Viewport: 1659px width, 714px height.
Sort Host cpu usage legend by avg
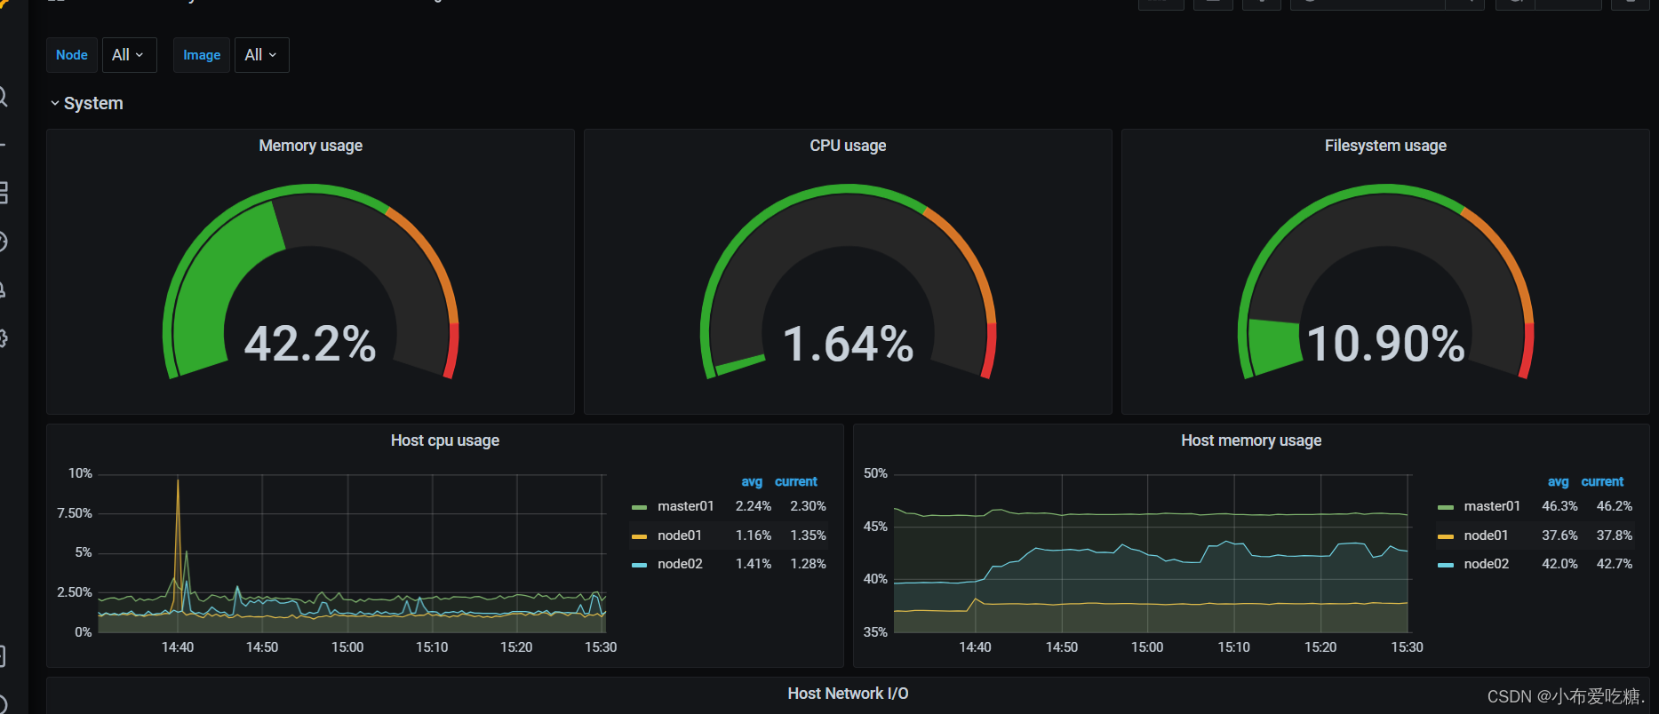752,481
